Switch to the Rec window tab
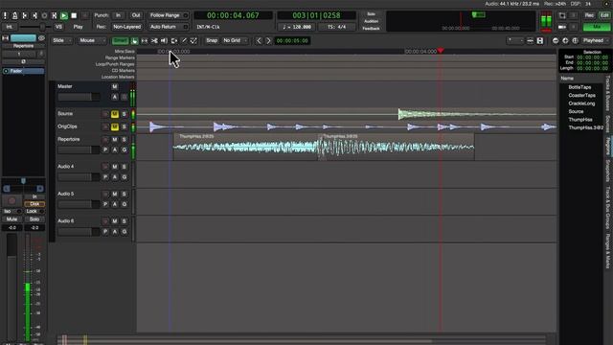The height and width of the screenshot is (345, 613). click(589, 15)
